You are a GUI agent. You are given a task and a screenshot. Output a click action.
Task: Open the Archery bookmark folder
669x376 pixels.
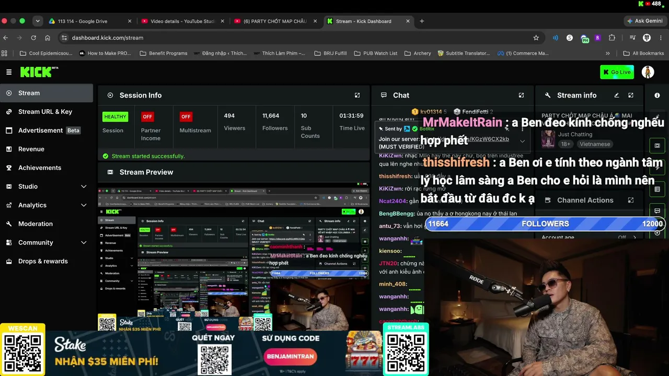click(418, 53)
